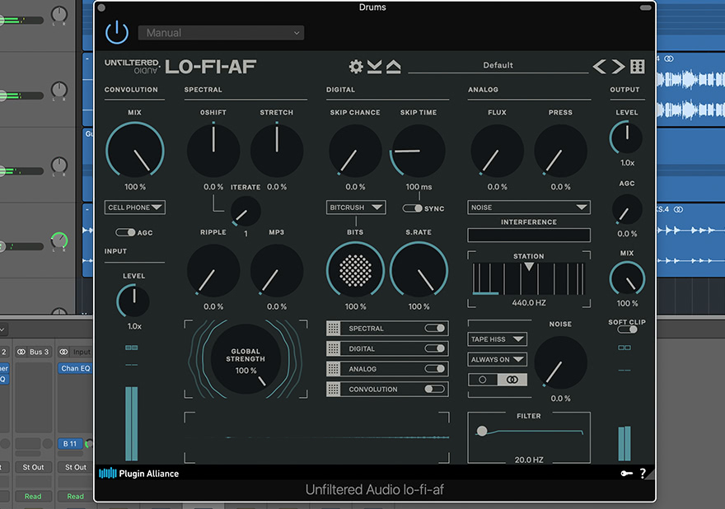Click the Flux knob
The width and height of the screenshot is (725, 509).
tap(497, 150)
